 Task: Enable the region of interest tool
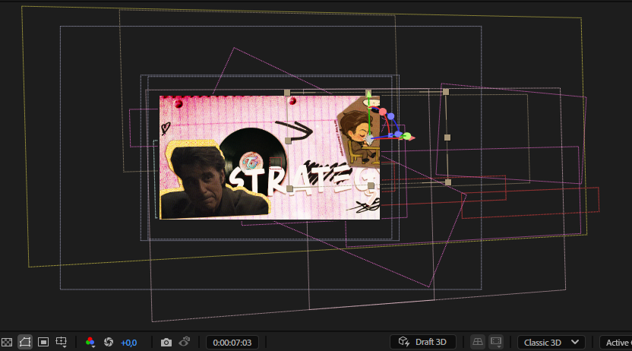pos(43,342)
